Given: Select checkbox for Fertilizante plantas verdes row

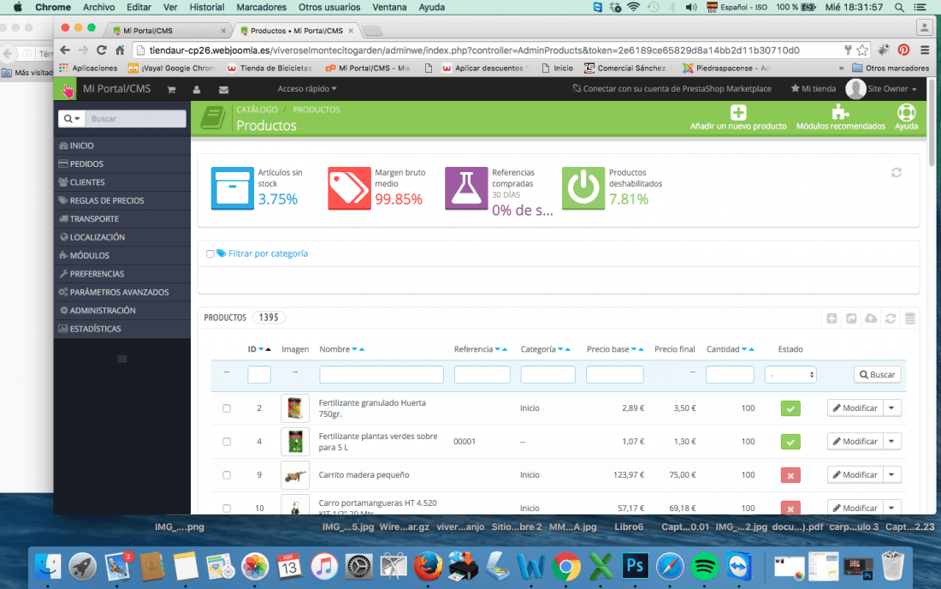Looking at the screenshot, I should click(227, 441).
